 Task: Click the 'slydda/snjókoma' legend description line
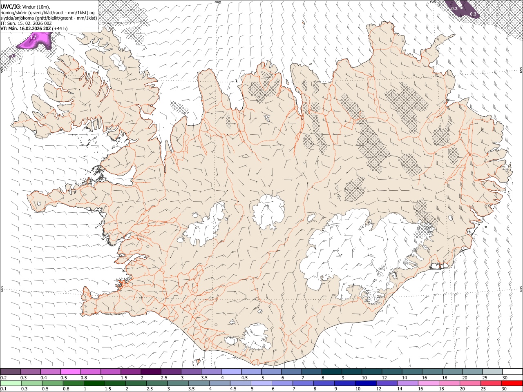coord(49,18)
